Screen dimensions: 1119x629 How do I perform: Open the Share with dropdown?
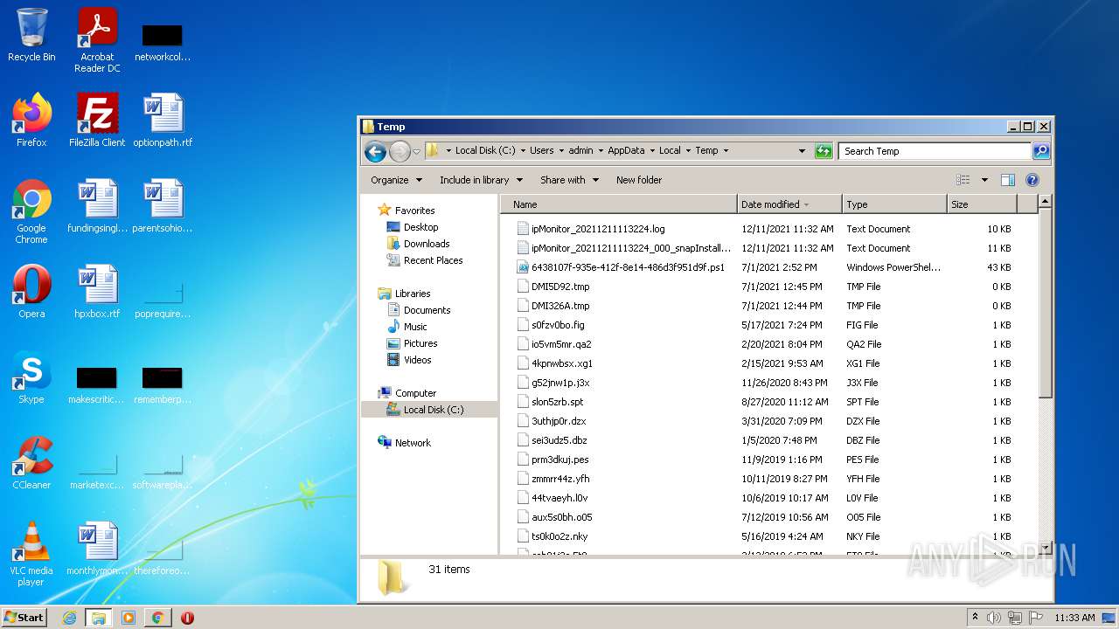click(x=570, y=180)
